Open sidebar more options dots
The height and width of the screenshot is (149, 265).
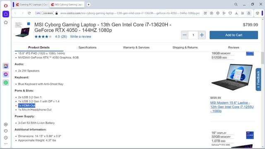pyautogui.click(x=6, y=144)
